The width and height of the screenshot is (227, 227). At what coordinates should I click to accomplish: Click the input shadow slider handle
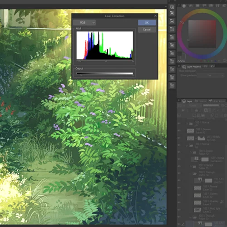coord(80,61)
